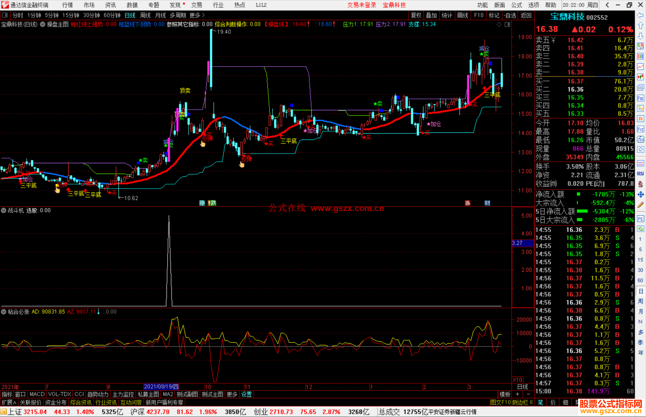Click the 返回 return button
Viewport: 646px width, 417px height.
point(526,15)
